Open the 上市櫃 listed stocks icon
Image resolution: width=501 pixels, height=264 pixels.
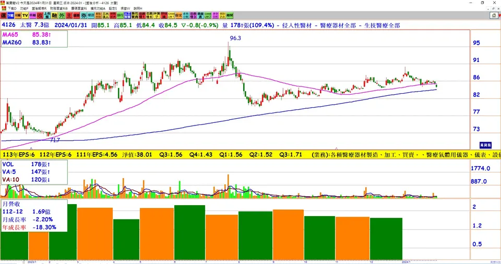coord(47,15)
